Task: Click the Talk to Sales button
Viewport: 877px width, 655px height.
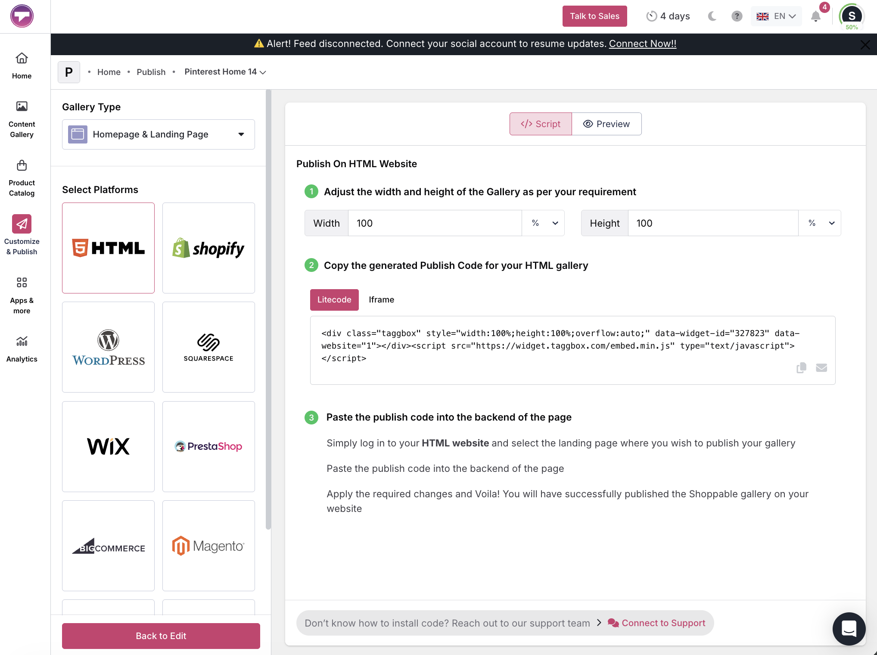Action: click(x=594, y=16)
